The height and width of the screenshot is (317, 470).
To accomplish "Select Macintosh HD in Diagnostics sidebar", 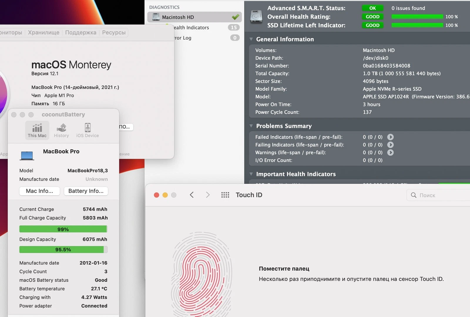I will (194, 17).
